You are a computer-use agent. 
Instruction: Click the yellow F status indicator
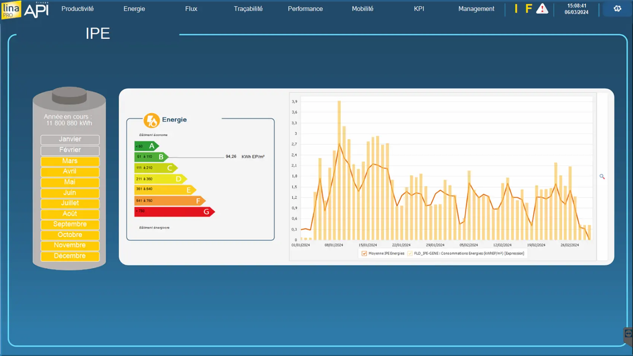(528, 9)
